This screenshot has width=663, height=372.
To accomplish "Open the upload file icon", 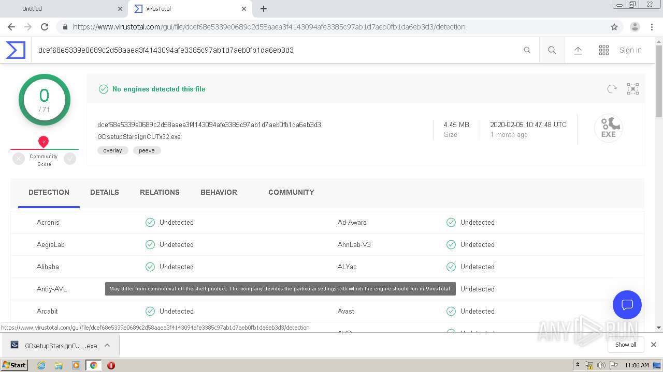I will point(578,50).
